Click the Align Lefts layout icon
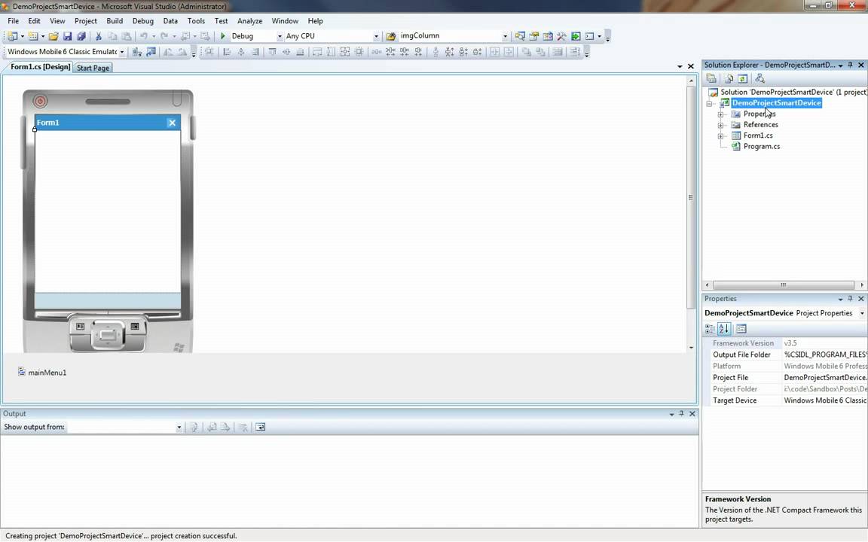 [227, 52]
